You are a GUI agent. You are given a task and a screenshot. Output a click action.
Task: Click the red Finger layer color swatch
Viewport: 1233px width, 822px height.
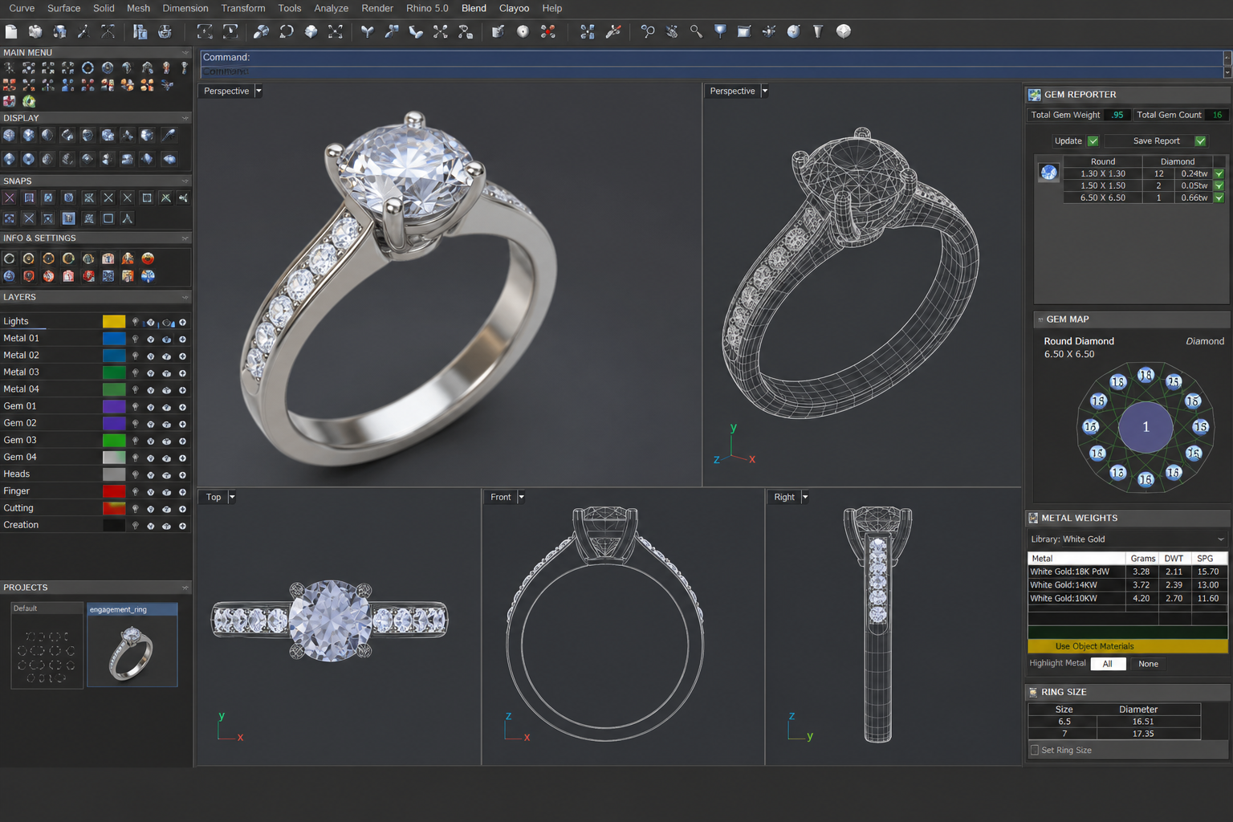[114, 491]
